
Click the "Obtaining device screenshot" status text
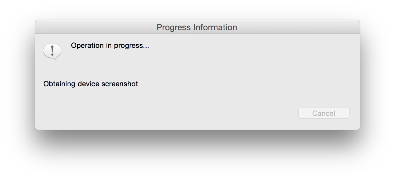(x=91, y=84)
